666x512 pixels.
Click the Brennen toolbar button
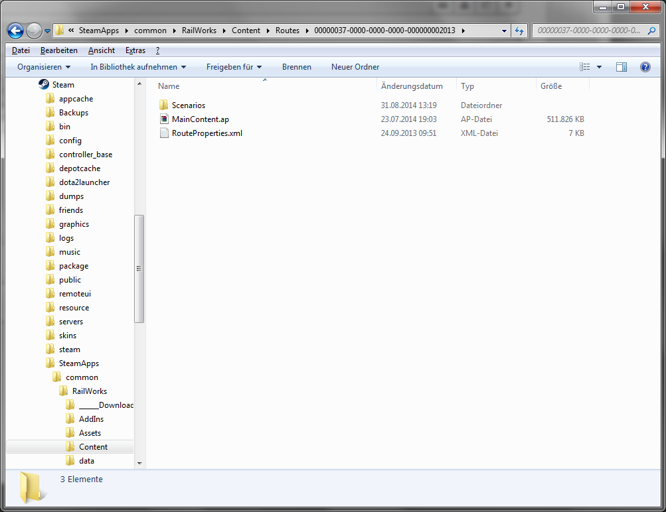(x=296, y=67)
